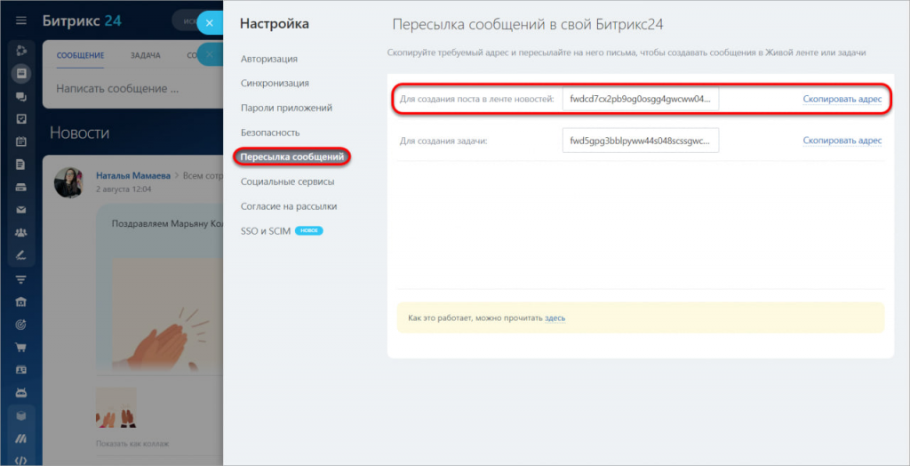Open marketing target icon in sidebar
The height and width of the screenshot is (466, 910).
point(21,325)
